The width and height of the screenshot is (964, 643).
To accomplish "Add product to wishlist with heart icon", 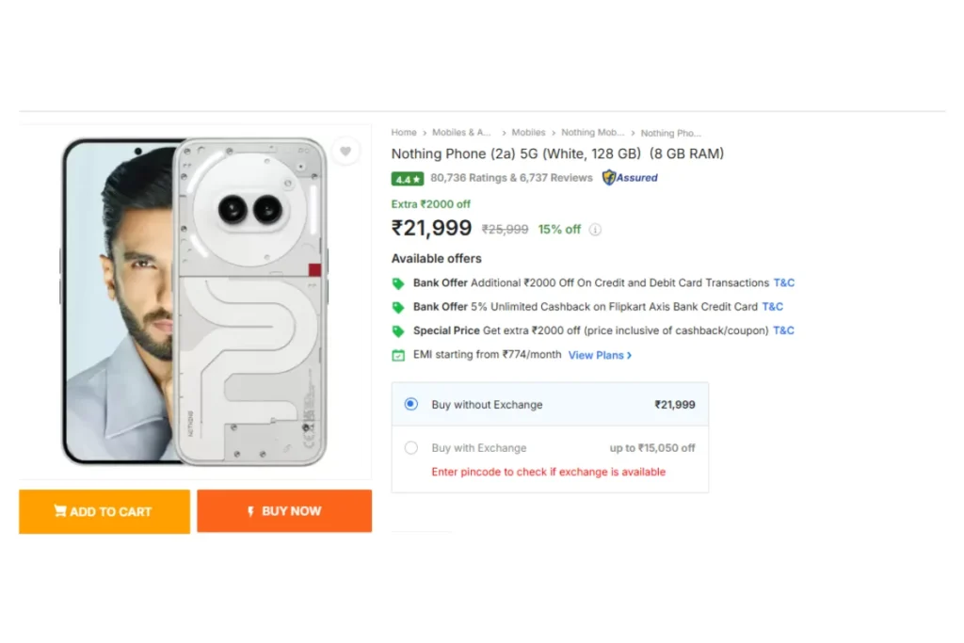I will click(x=345, y=152).
